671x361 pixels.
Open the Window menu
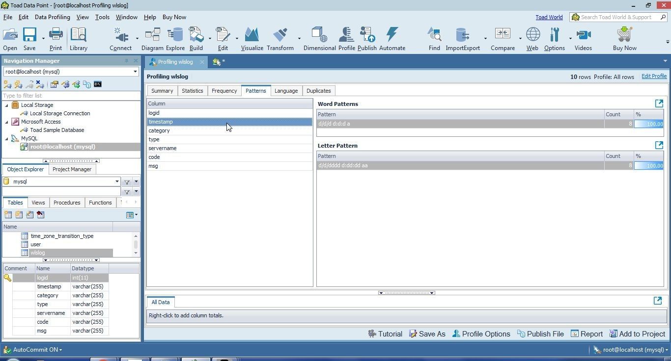tap(126, 17)
